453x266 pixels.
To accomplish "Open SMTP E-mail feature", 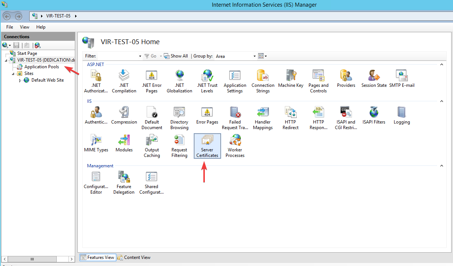I will pos(402,79).
